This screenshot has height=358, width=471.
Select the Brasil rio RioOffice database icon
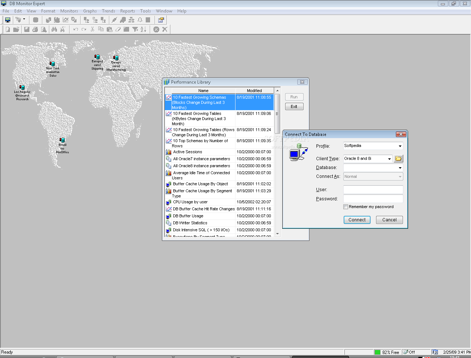pos(62,140)
